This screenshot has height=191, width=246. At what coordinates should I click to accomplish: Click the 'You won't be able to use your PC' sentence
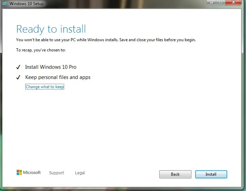pos(106,40)
